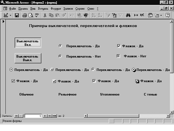Open the Web toolbar icon

86,15
